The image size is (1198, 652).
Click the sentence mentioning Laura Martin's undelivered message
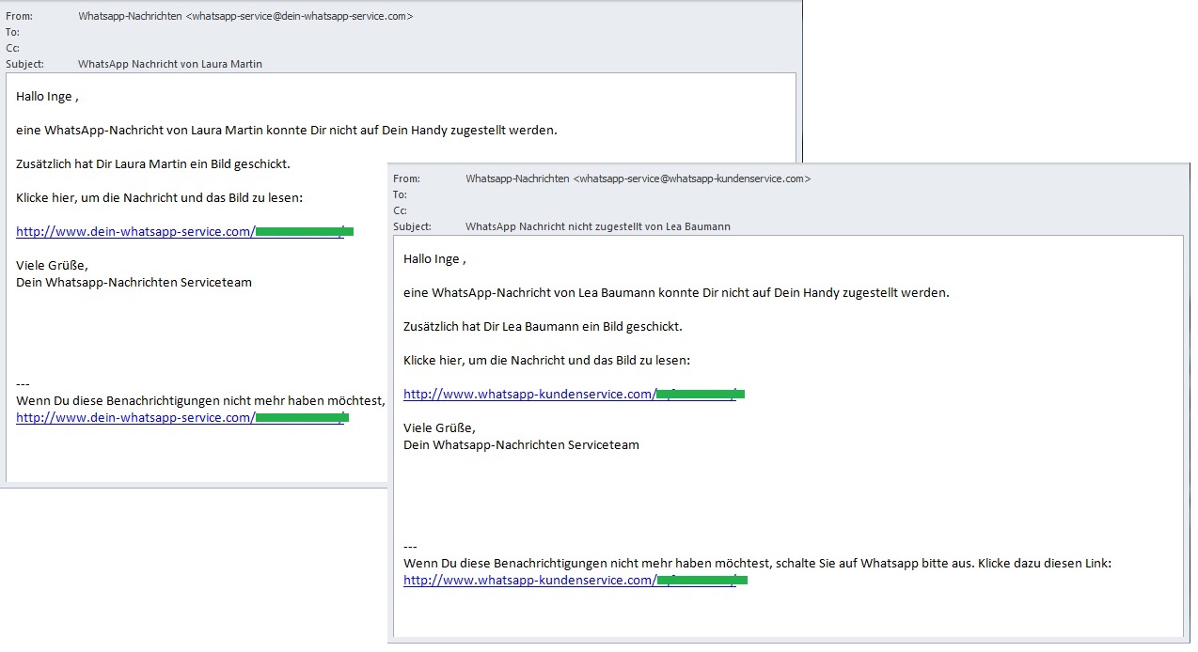(x=287, y=130)
